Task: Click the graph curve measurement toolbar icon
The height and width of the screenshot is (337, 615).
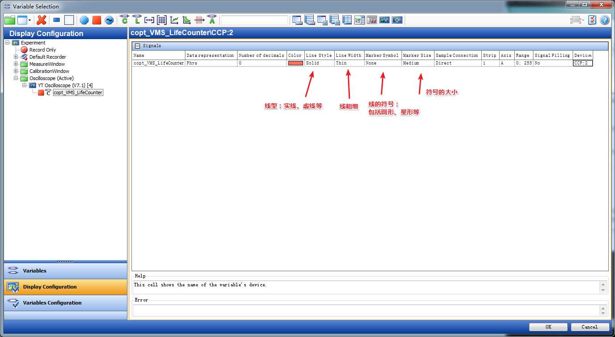Action: (x=174, y=20)
